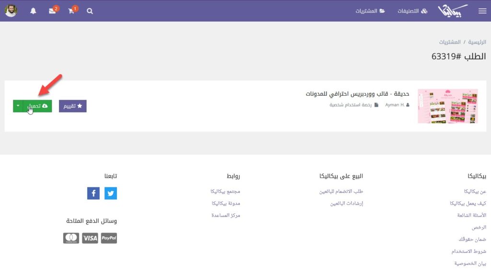Open the messages envelope icon
This screenshot has height=274, width=491.
[53, 11]
